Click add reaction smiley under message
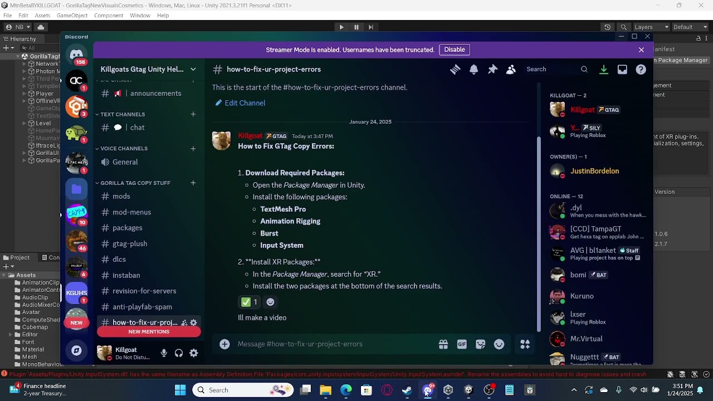 [x=270, y=302]
